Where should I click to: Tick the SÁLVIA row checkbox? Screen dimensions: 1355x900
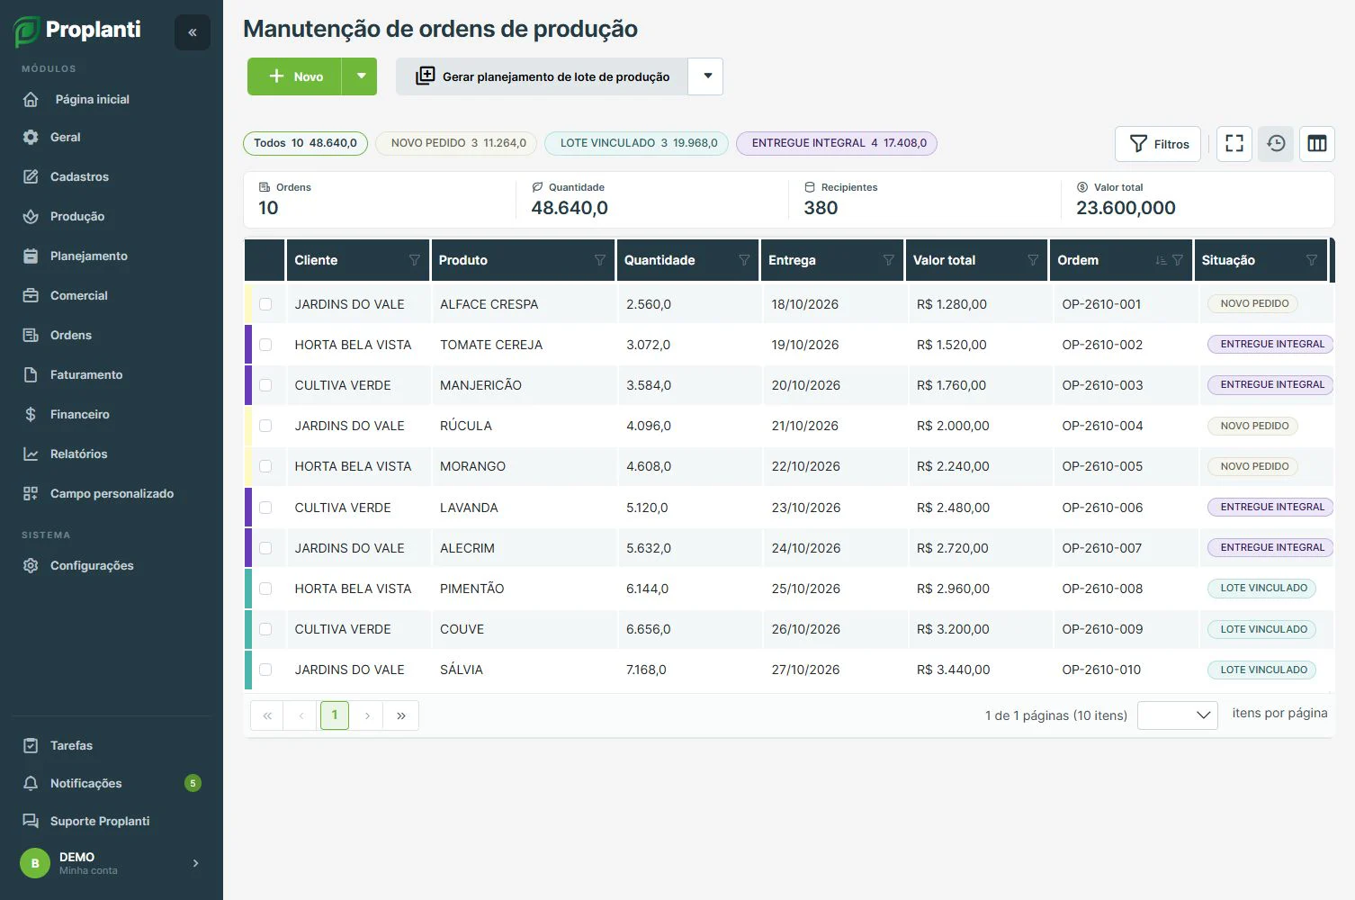[x=265, y=670]
